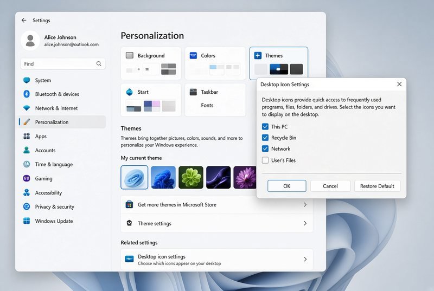The image size is (434, 291).
Task: Click the Gaming controller icon
Action: (27, 178)
